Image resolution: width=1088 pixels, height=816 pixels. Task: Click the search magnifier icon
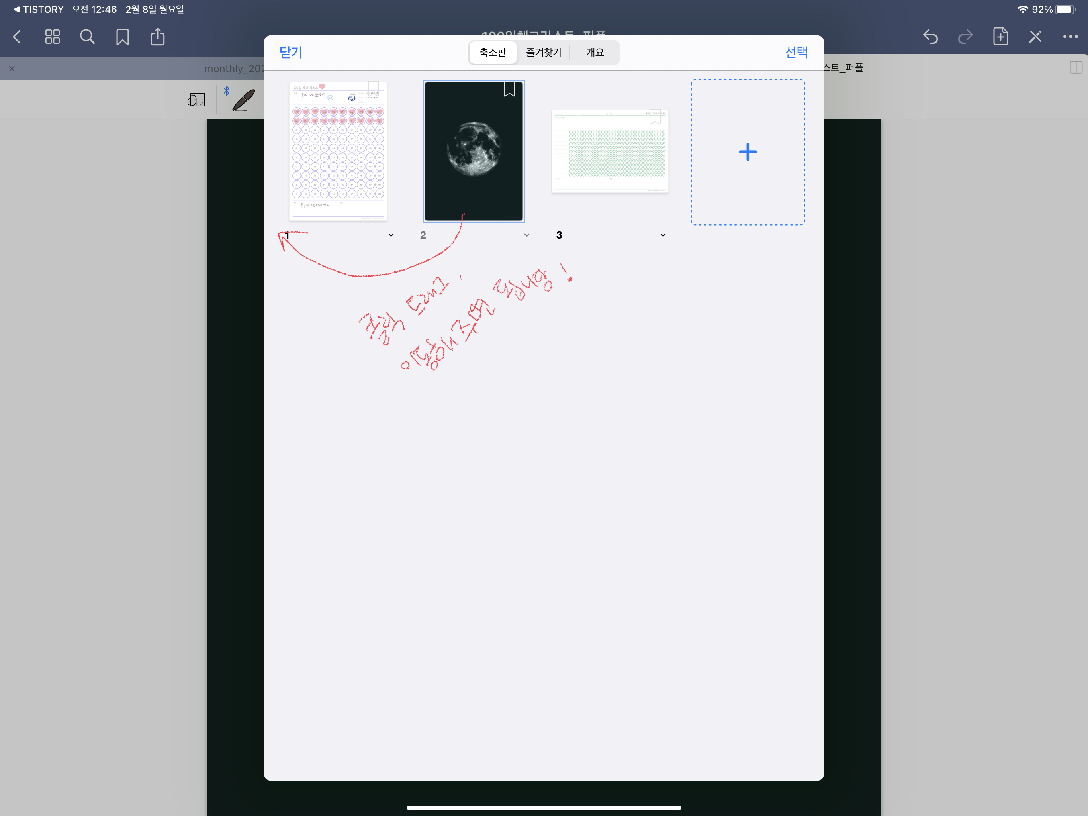click(87, 37)
